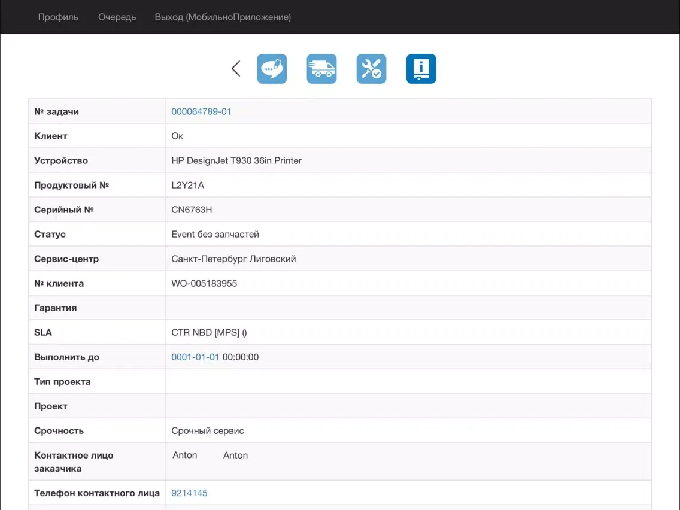Click the Тип проекта row label
Image resolution: width=680 pixels, height=510 pixels.
pyautogui.click(x=62, y=382)
